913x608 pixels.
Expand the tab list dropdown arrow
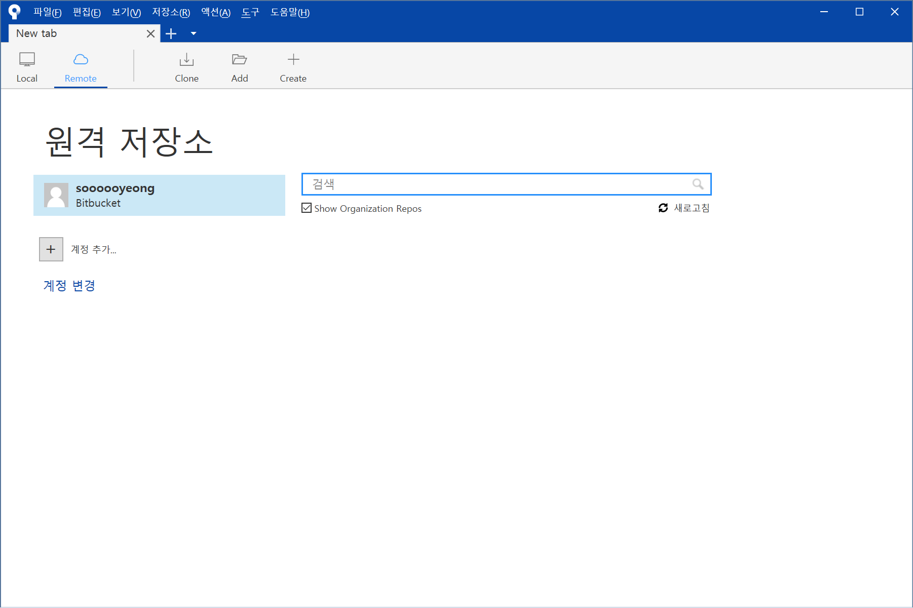point(194,33)
